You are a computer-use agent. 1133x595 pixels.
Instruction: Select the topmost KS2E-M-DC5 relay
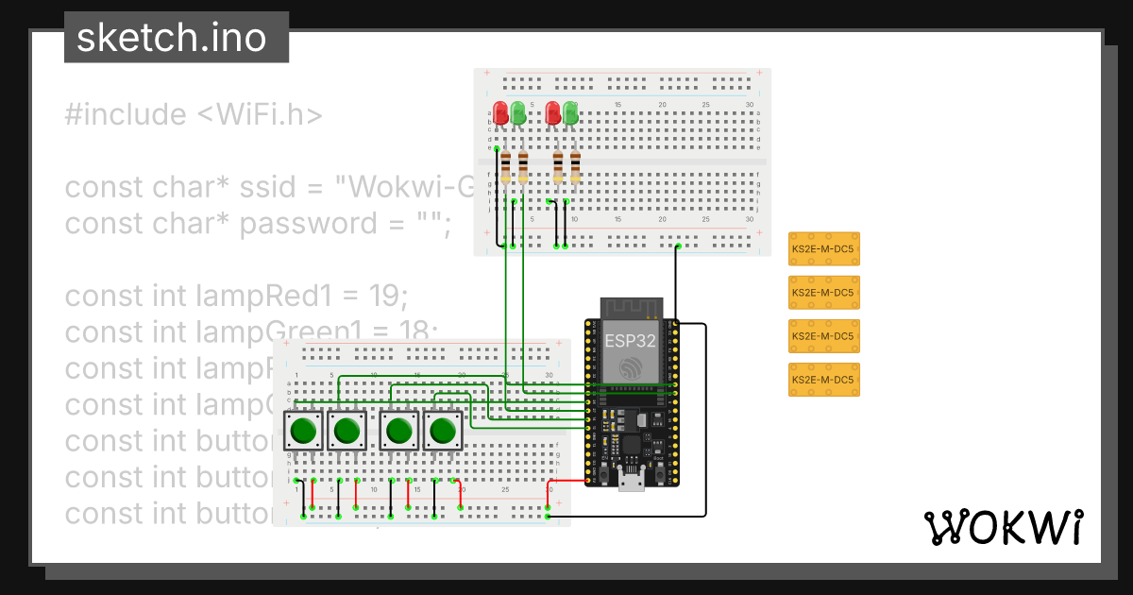tap(824, 248)
